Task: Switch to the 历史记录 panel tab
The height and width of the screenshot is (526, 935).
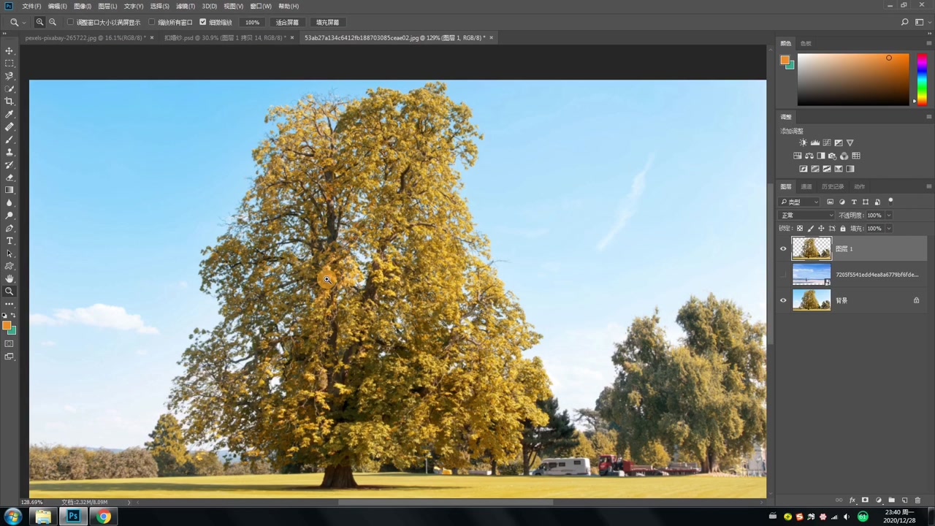Action: pyautogui.click(x=833, y=186)
